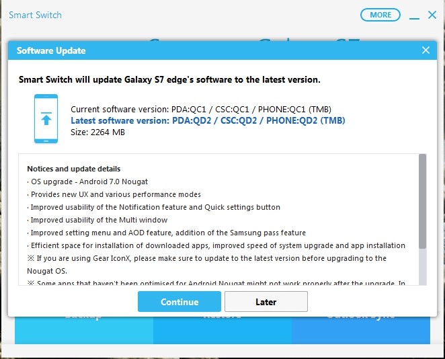
Task: Click the Notices and update details heading
Action: tap(74, 169)
